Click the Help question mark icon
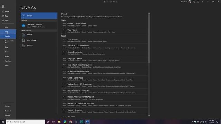This screenshot has height=124, width=221. (x=203, y=2)
